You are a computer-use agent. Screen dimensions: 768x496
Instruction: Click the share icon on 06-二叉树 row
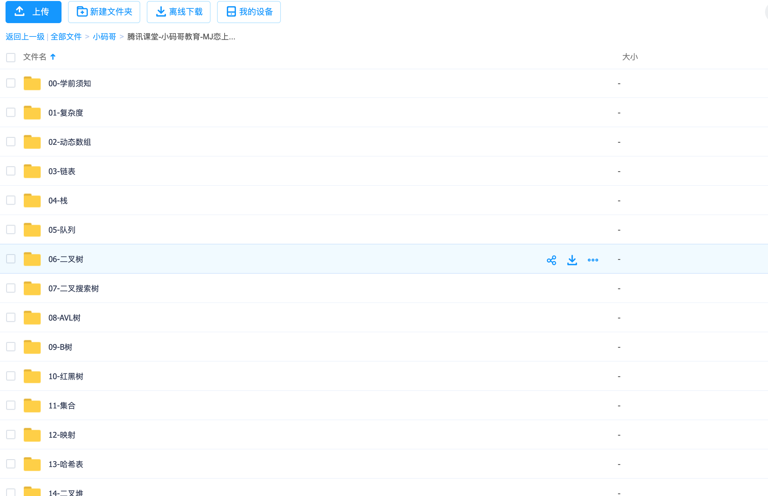tap(551, 260)
